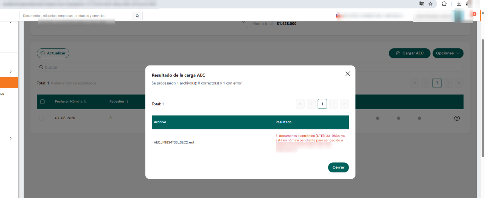Go to previous page in dialog pagination
The height and width of the screenshot is (200, 489).
pos(311,104)
